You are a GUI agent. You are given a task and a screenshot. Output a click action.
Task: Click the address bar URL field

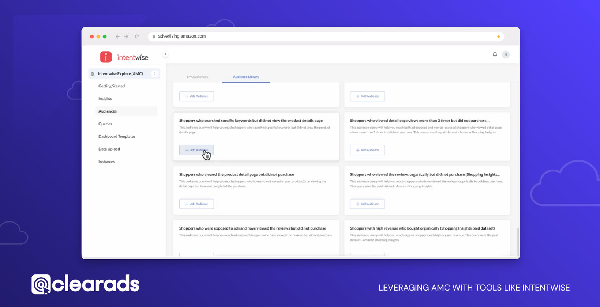coord(326,37)
